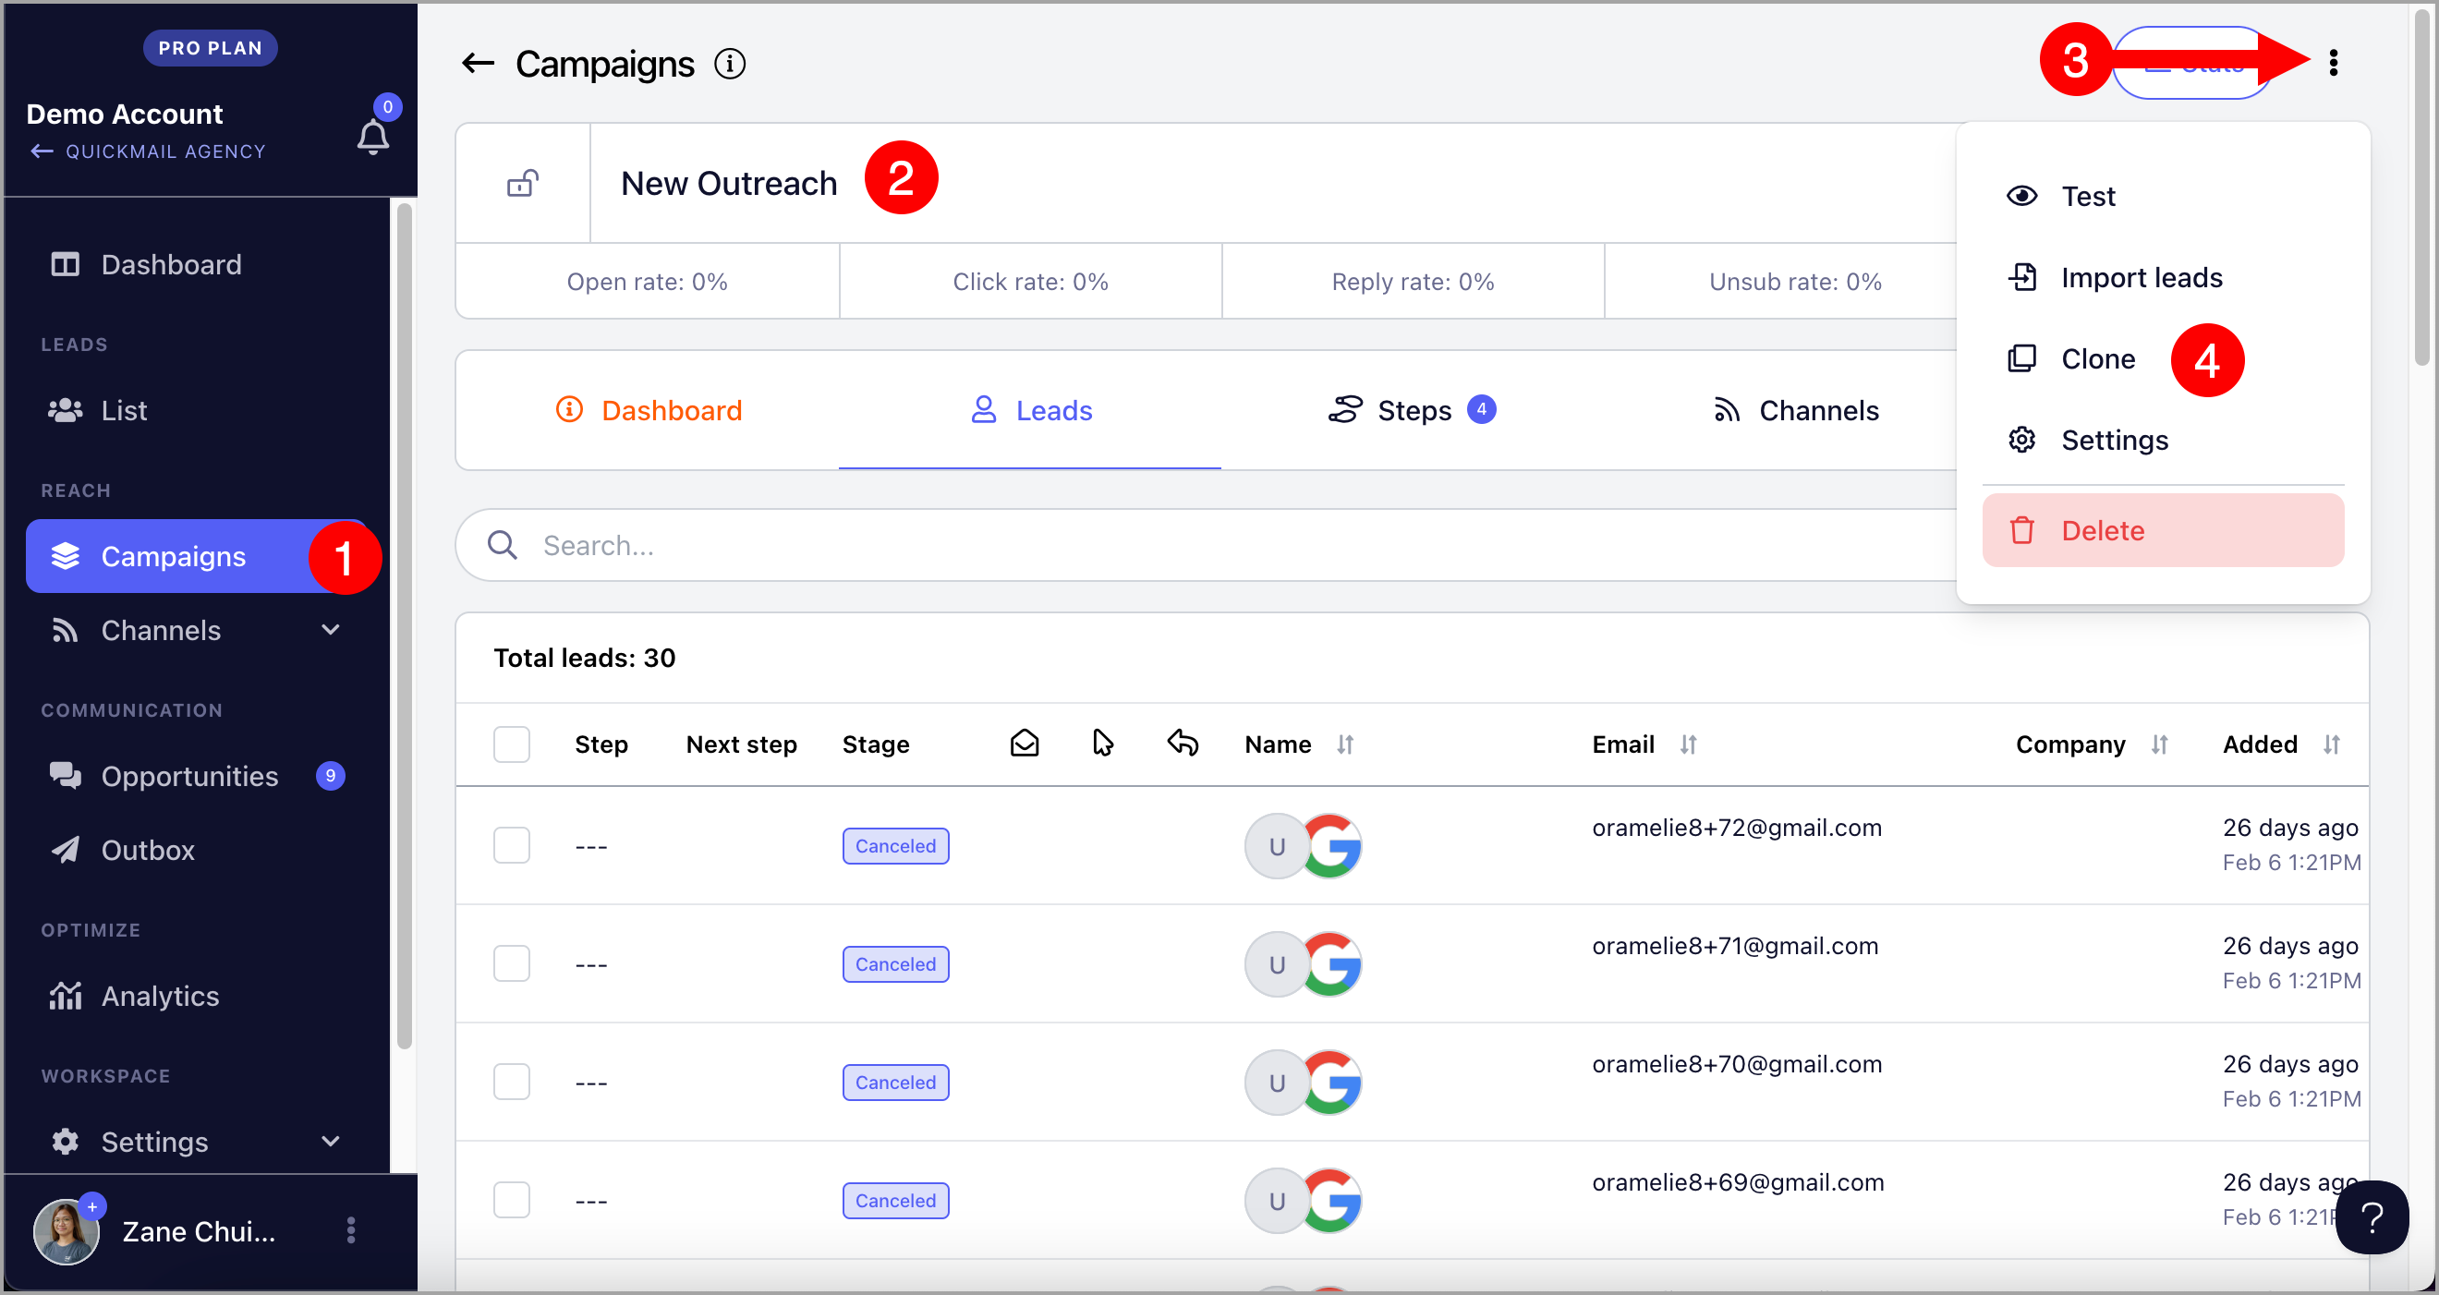The height and width of the screenshot is (1295, 2439).
Task: Click the cursor click column icon
Action: coord(1103,744)
